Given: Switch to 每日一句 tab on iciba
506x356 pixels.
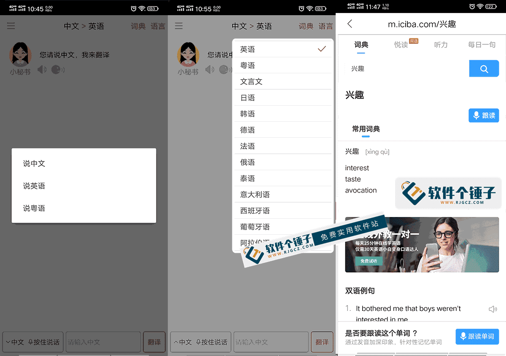Looking at the screenshot, I should [x=482, y=45].
